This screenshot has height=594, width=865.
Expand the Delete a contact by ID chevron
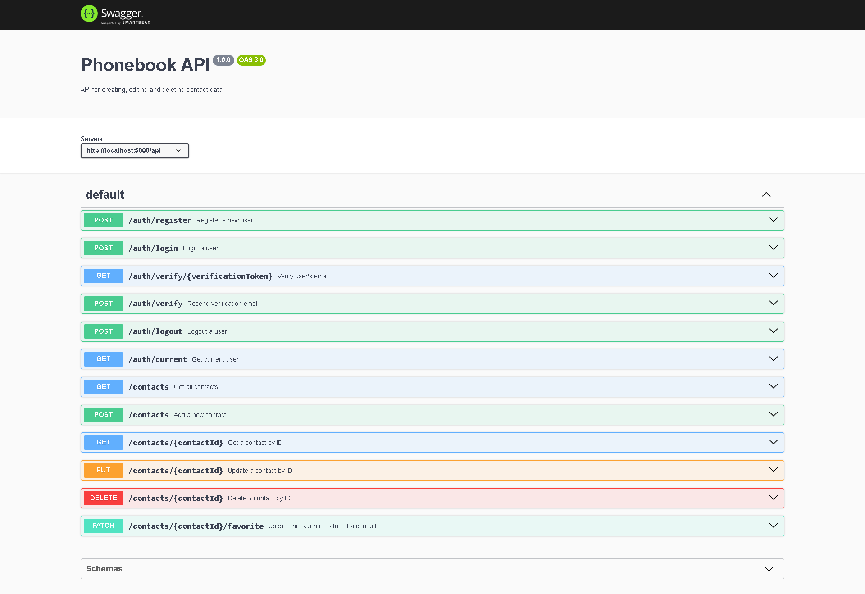point(773,498)
